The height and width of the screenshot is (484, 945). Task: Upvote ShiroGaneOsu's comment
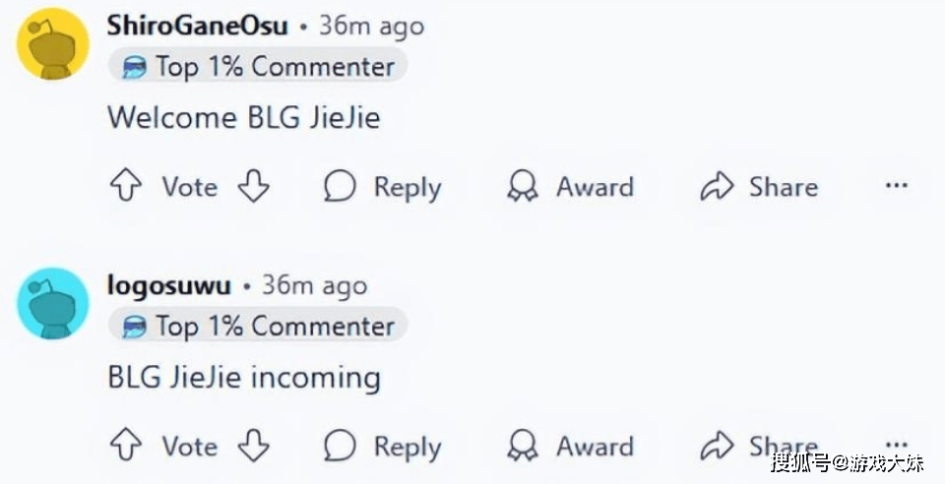(126, 185)
